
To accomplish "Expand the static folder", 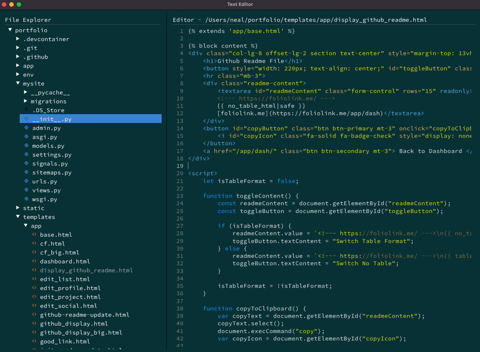I will [17, 208].
